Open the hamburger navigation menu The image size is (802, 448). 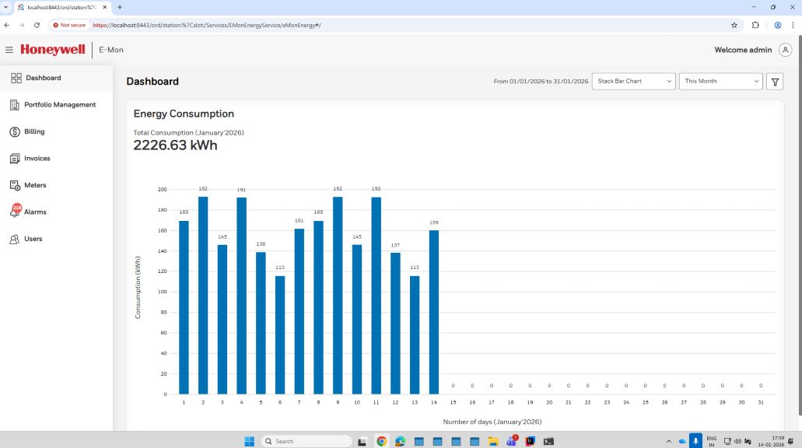9,50
